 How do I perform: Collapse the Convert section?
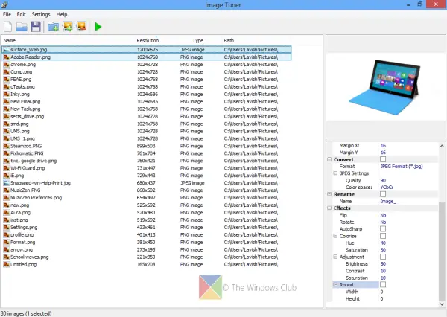329,159
